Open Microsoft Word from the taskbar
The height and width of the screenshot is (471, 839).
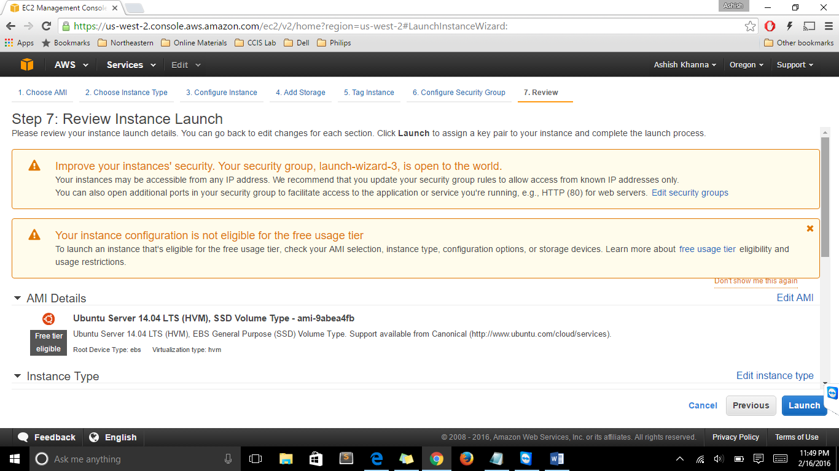click(x=557, y=459)
